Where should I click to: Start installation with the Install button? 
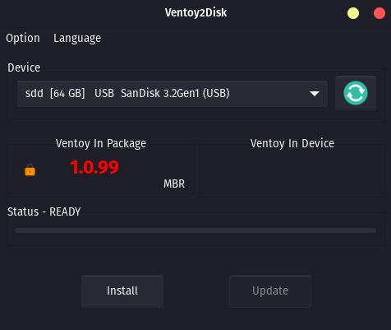click(122, 291)
